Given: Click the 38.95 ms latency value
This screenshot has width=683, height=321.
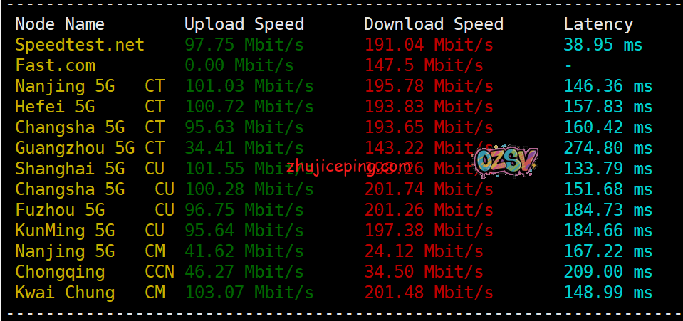Looking at the screenshot, I should point(603,45).
